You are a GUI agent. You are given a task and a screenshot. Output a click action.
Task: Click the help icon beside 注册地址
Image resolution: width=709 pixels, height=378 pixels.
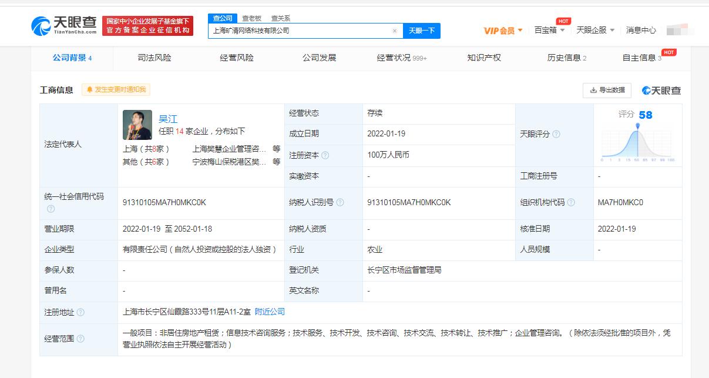point(80,312)
